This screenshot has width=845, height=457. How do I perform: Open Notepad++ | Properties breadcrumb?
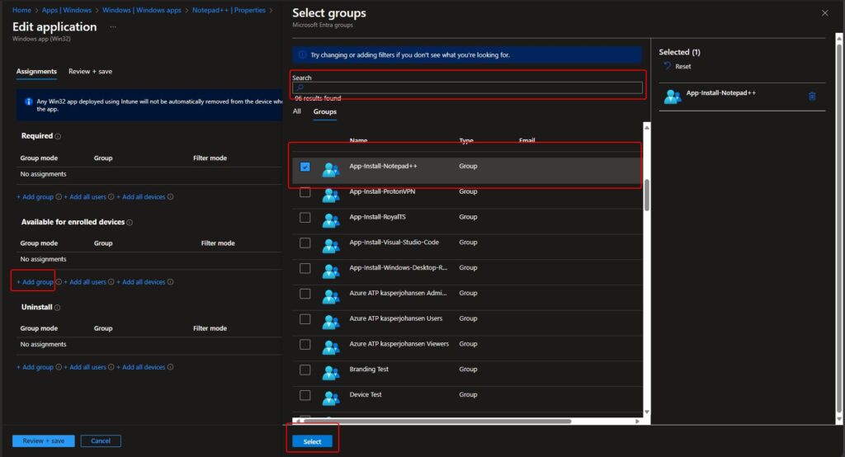pos(229,10)
